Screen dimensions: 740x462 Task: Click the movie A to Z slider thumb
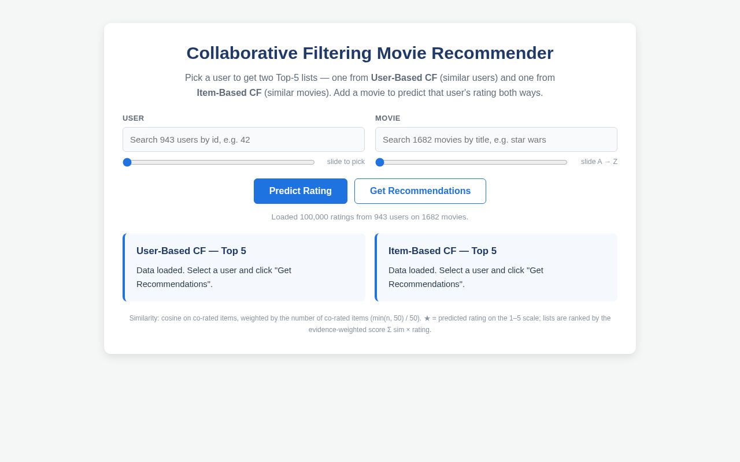(380, 162)
